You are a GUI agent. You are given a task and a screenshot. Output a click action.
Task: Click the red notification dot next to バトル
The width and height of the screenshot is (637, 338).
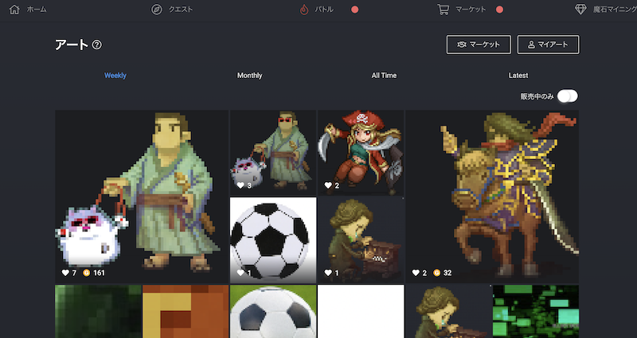click(x=354, y=10)
